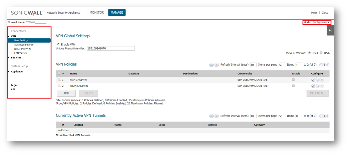The height and width of the screenshot is (155, 348).
Task: Click Active Tunnels Refresh Interval field
Action: coord(253,116)
